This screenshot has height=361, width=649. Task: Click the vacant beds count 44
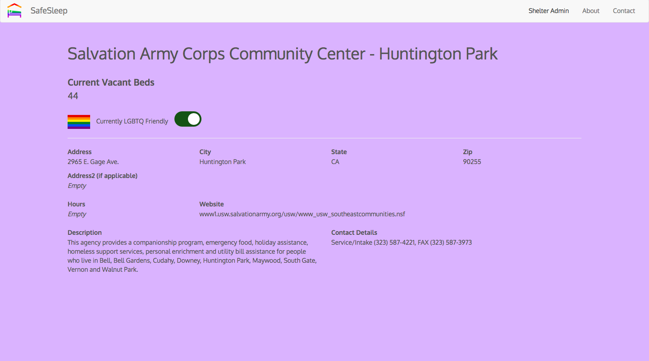pos(73,96)
